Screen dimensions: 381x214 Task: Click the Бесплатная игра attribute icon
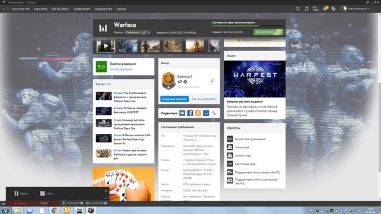[230, 164]
